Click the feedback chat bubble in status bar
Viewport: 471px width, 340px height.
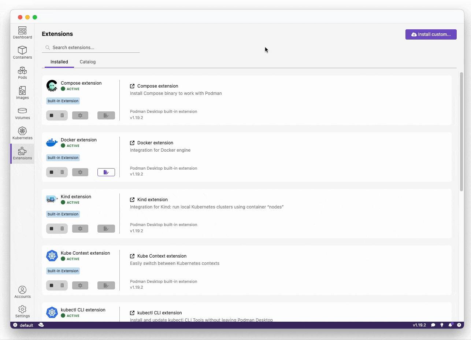433,325
